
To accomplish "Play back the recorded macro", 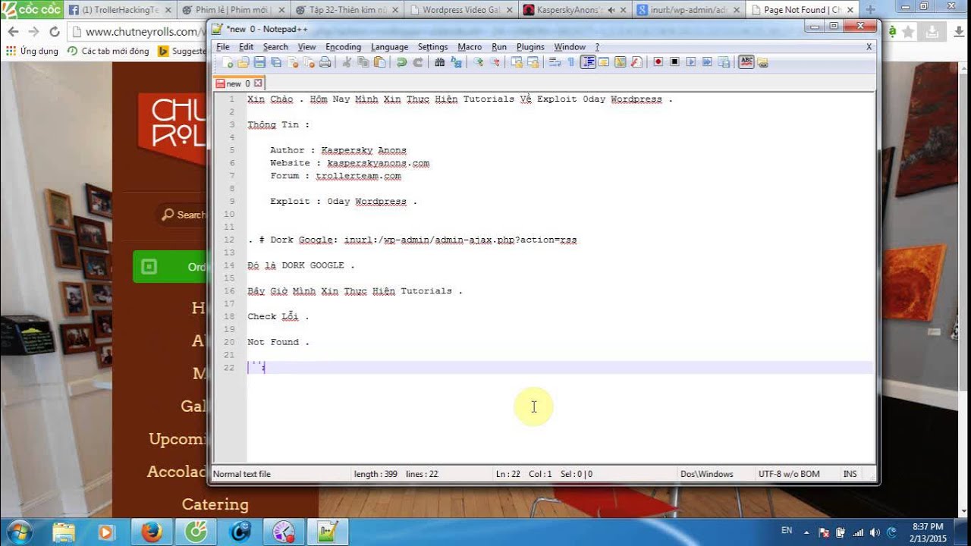I will [x=691, y=62].
